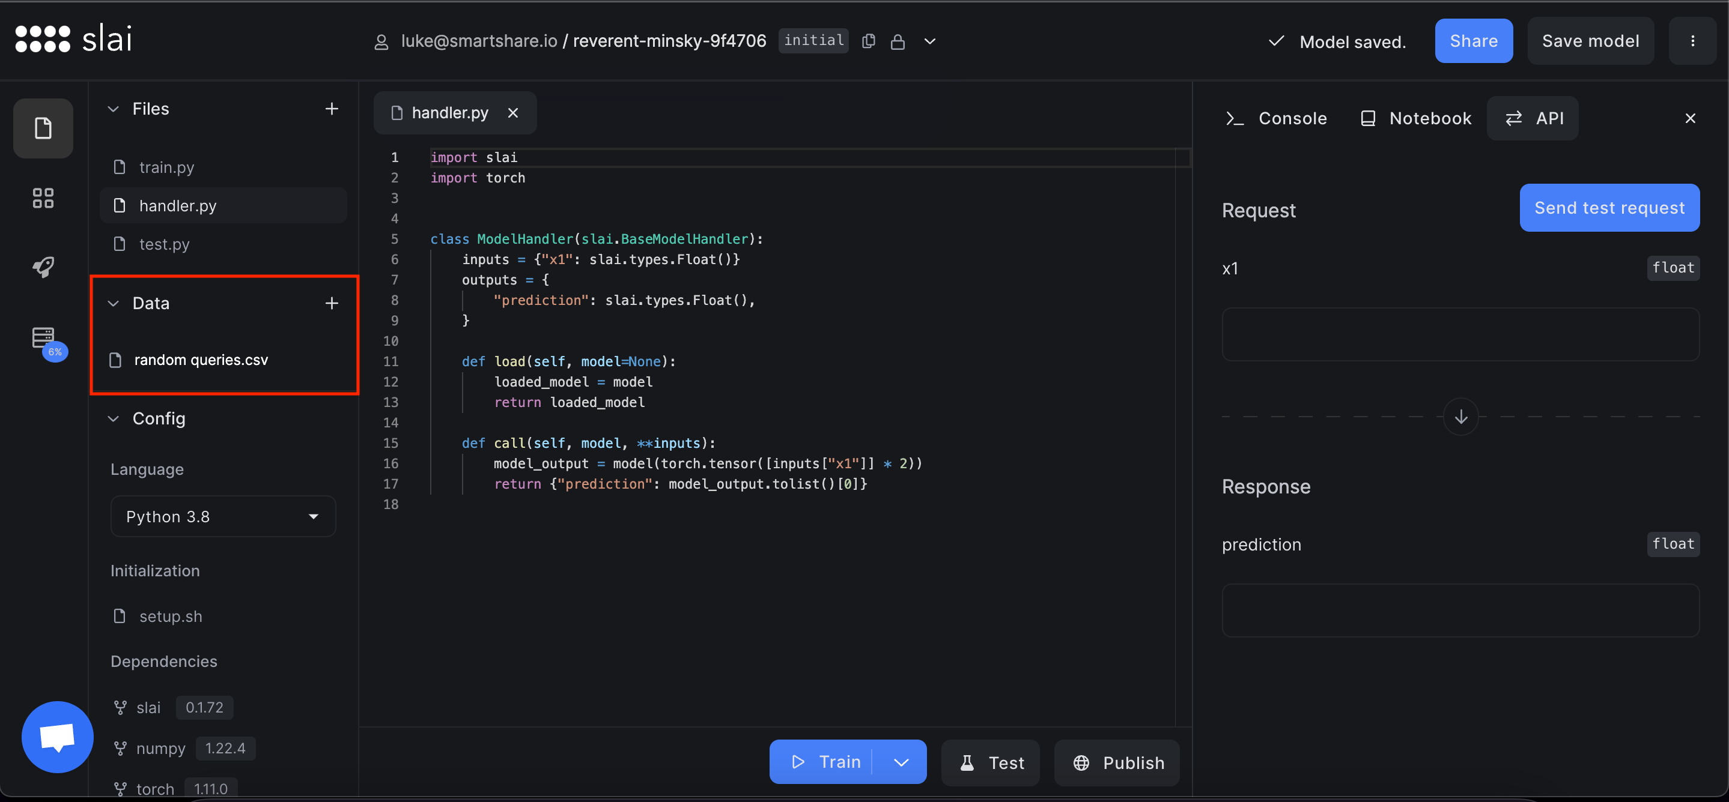1729x802 pixels.
Task: Open the Train options dropdown arrow
Action: click(x=901, y=762)
